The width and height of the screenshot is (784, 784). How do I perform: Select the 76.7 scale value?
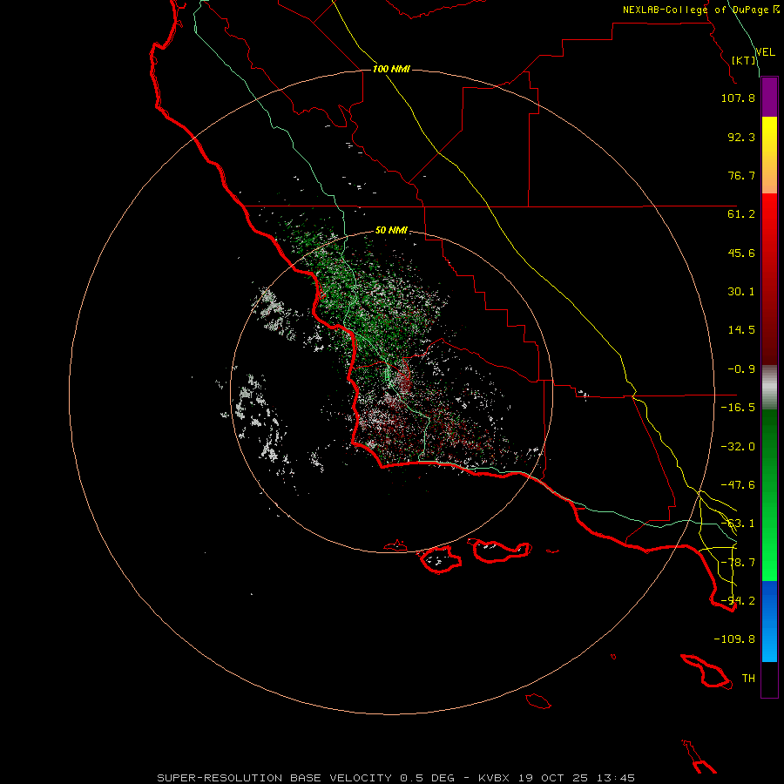click(x=741, y=175)
